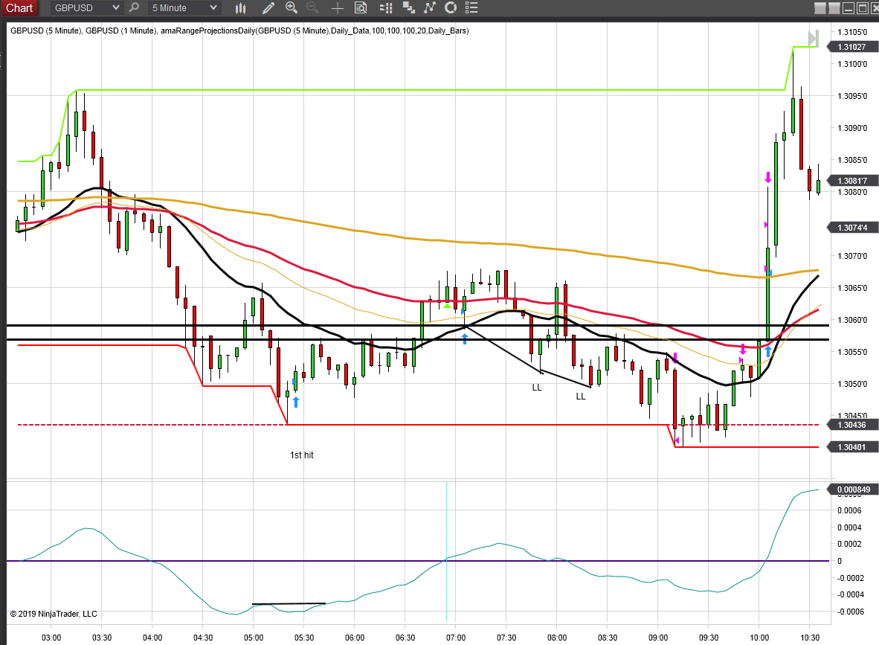Image resolution: width=879 pixels, height=645 pixels.
Task: Click the 1.3100'0 price axis label
Action: [852, 64]
